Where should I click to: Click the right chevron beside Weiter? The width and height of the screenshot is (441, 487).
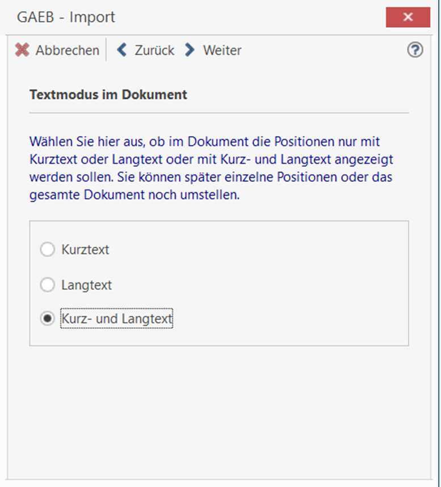(x=191, y=50)
